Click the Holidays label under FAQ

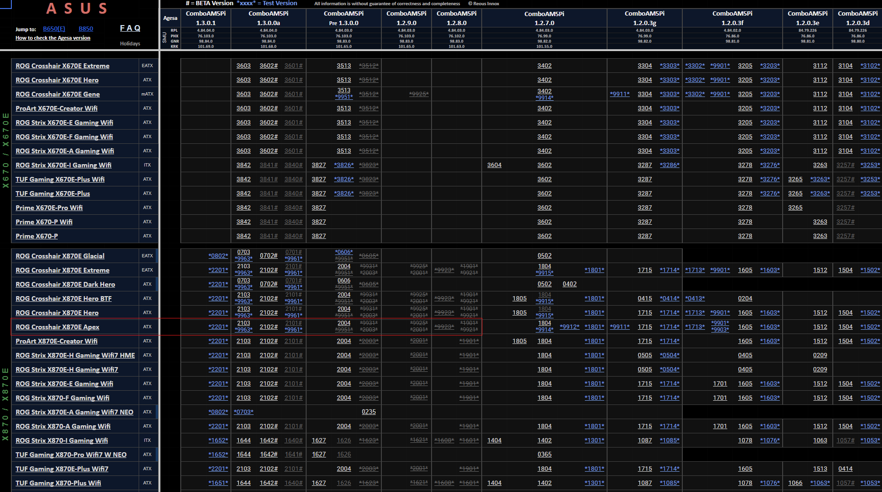coord(130,44)
